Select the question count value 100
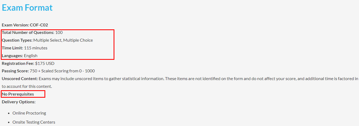This screenshot has width=359, height=126. (x=59, y=33)
